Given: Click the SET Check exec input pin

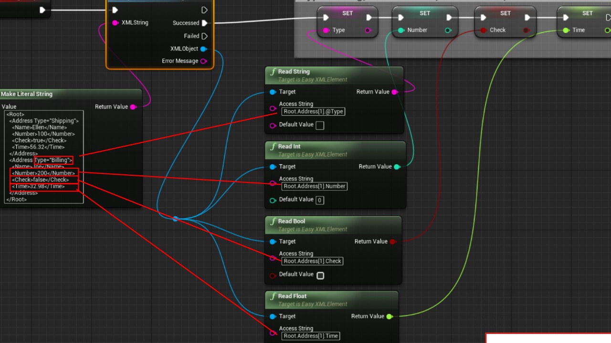Looking at the screenshot, I should click(484, 18).
